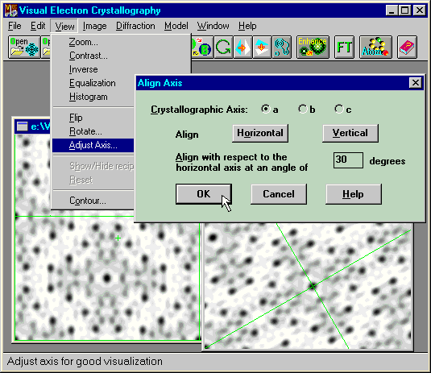Click the contour spiral toolbar icon
Image resolution: width=431 pixels, height=373 pixels.
point(281,47)
